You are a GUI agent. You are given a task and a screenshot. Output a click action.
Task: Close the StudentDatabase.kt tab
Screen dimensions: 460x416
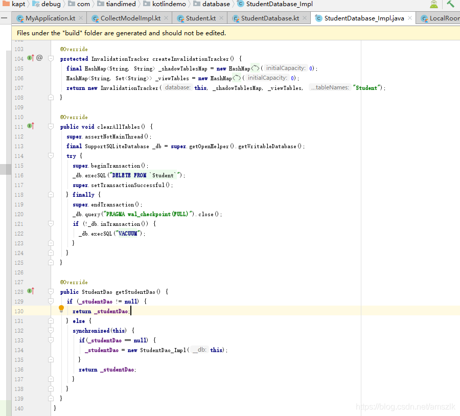(305, 18)
